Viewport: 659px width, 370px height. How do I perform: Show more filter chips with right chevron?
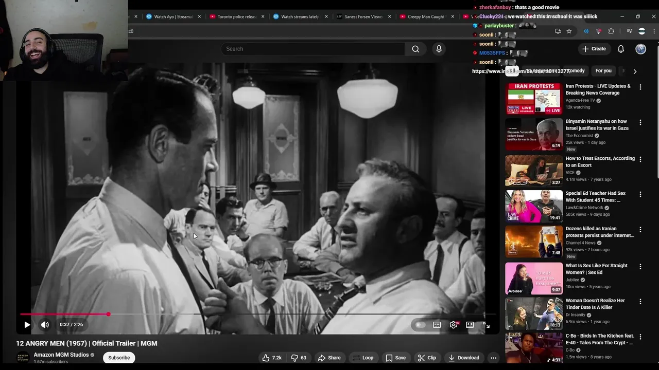(x=635, y=71)
